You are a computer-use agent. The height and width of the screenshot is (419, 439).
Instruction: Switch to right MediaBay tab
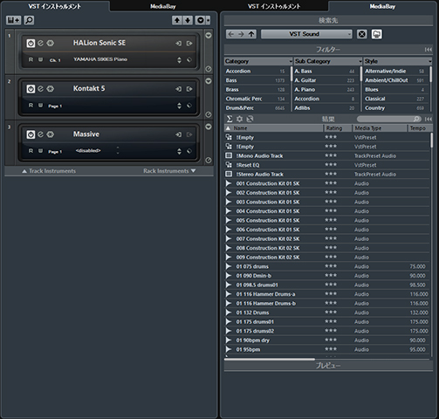pos(382,6)
